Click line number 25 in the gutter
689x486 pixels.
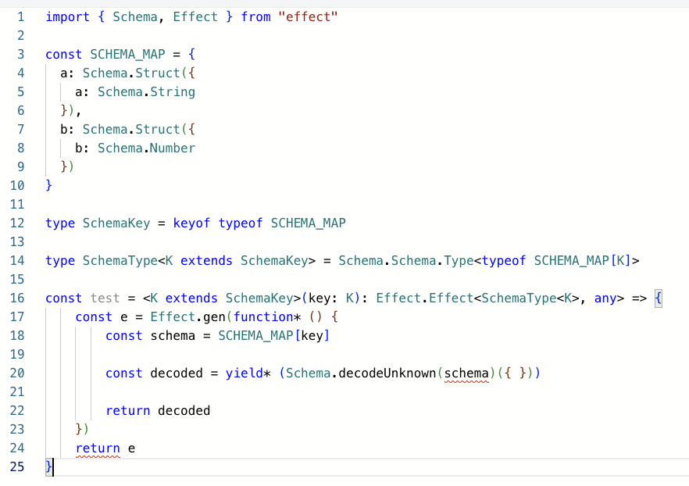point(17,466)
